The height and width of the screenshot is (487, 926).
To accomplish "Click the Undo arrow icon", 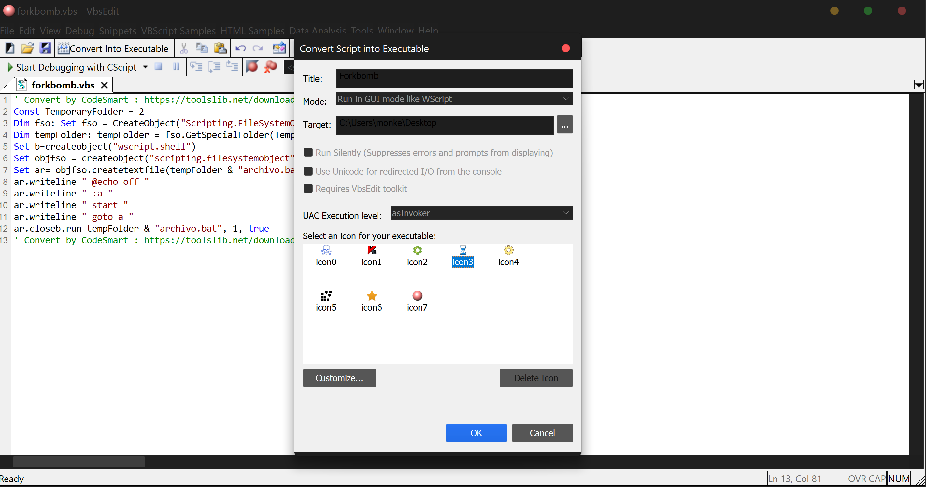I will (x=240, y=48).
